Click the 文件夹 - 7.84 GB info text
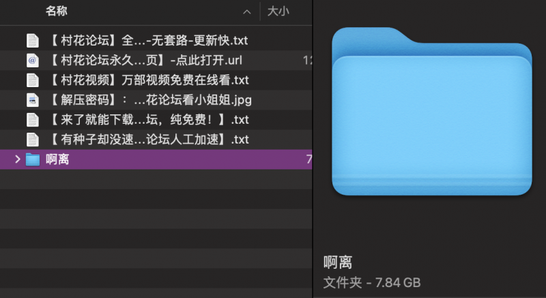This screenshot has height=298, width=546. coord(371,281)
